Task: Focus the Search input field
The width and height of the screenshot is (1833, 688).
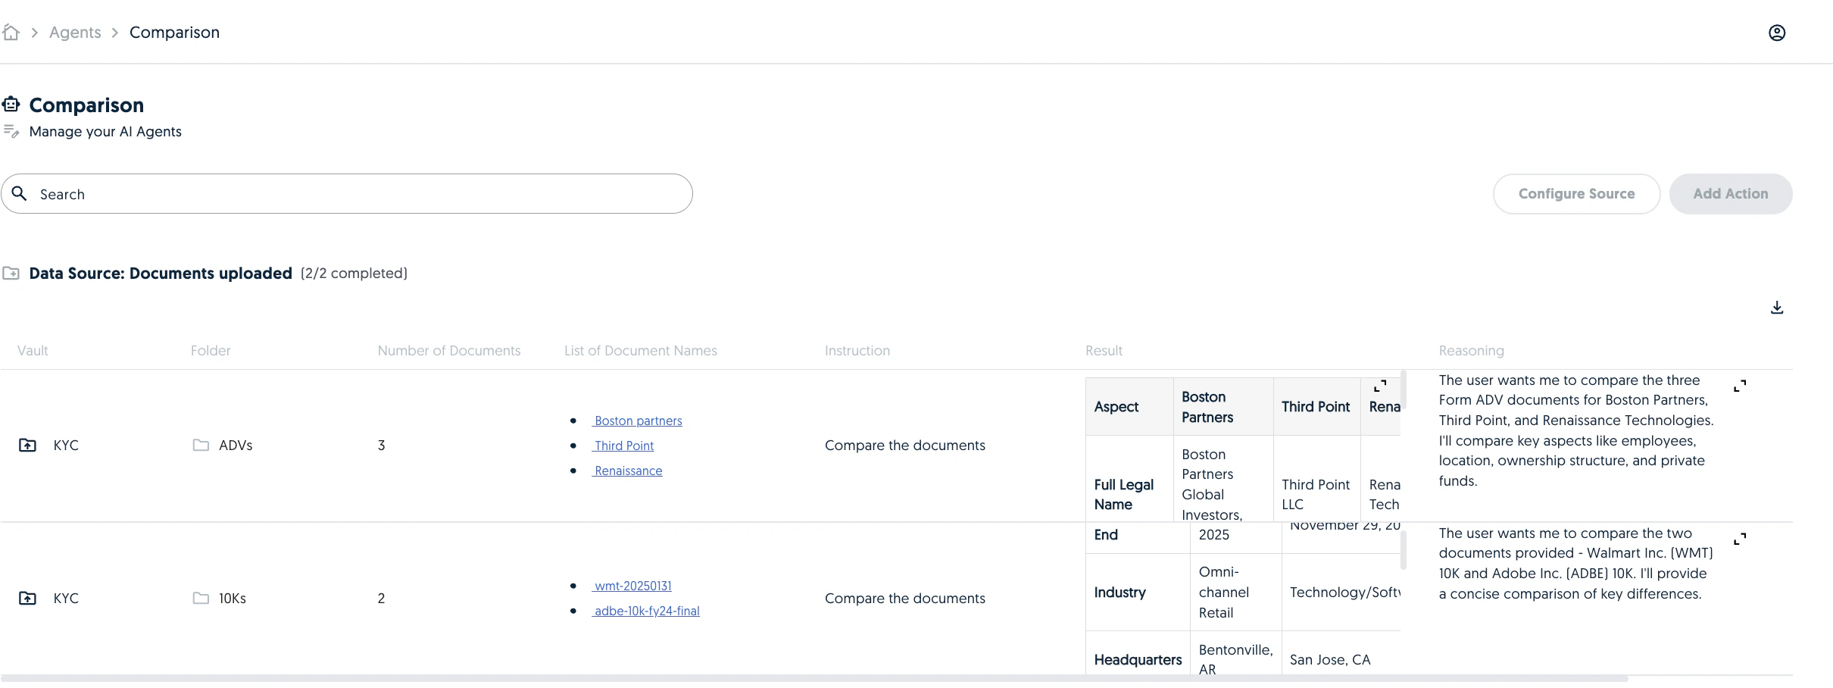Action: [x=347, y=194]
